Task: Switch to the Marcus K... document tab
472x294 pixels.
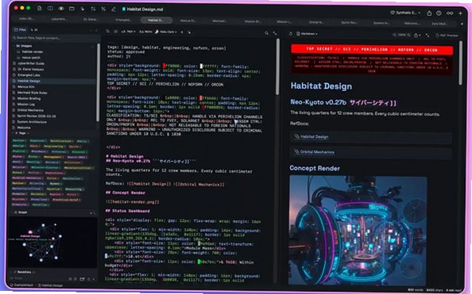Action: pos(188,21)
